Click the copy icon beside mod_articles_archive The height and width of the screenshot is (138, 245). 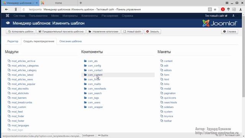(x=9, y=61)
